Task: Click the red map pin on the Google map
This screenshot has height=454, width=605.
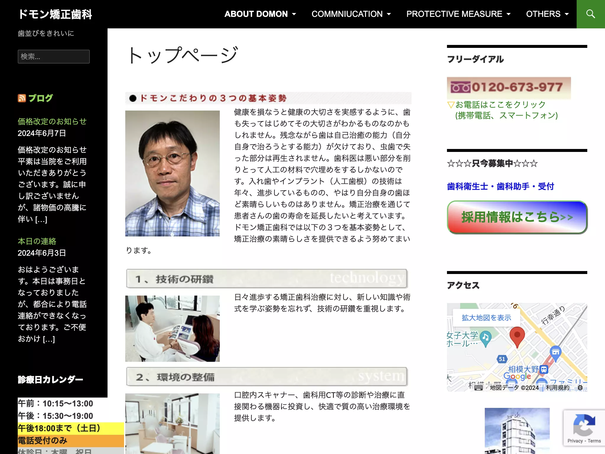Action: pyautogui.click(x=517, y=337)
